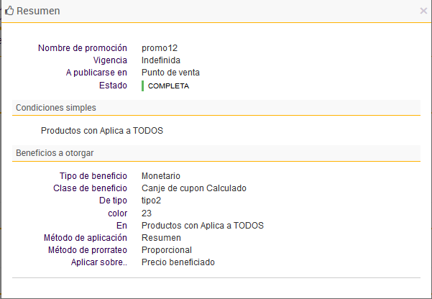Image resolution: width=432 pixels, height=299 pixels.
Task: Click the Resumen dialog title text
Action: 38,11
